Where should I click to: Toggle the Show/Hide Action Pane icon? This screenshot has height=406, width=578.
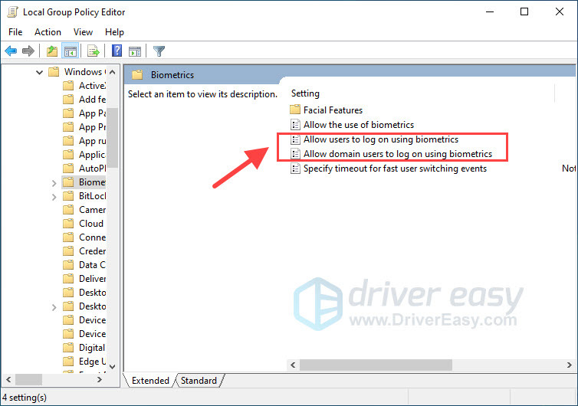click(x=135, y=51)
